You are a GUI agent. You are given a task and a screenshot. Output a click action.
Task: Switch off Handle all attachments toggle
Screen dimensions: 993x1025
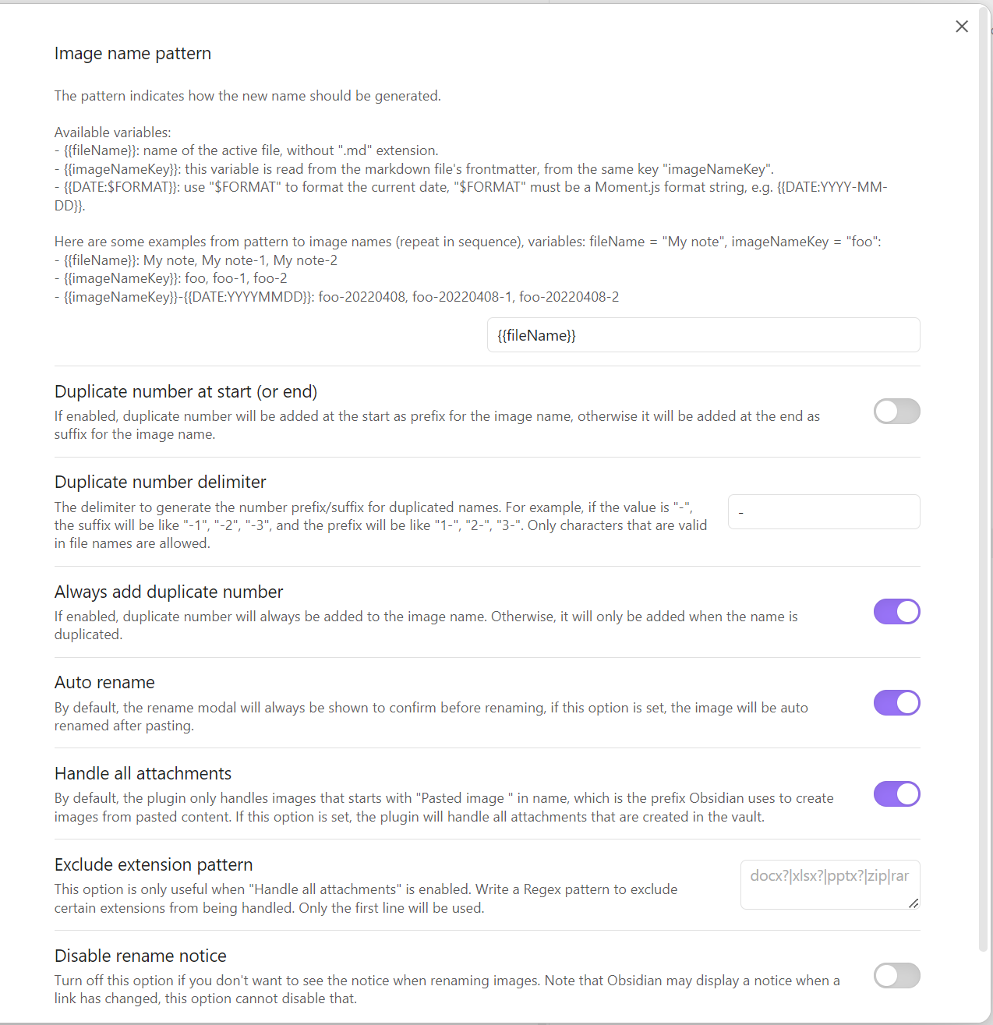pyautogui.click(x=896, y=794)
